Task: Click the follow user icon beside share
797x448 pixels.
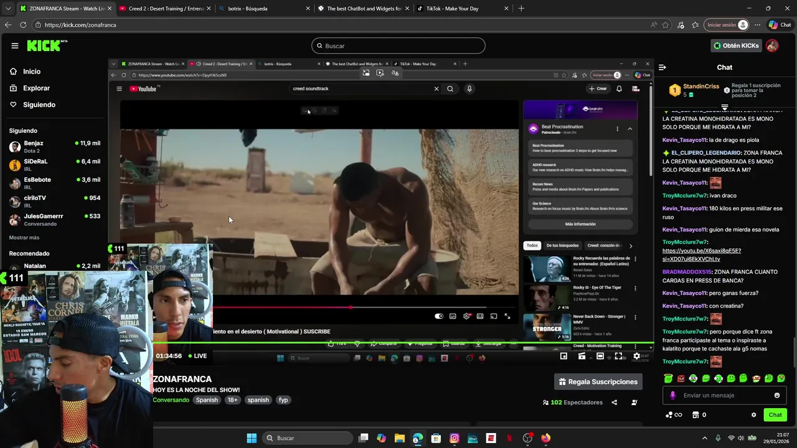Action: point(634,403)
